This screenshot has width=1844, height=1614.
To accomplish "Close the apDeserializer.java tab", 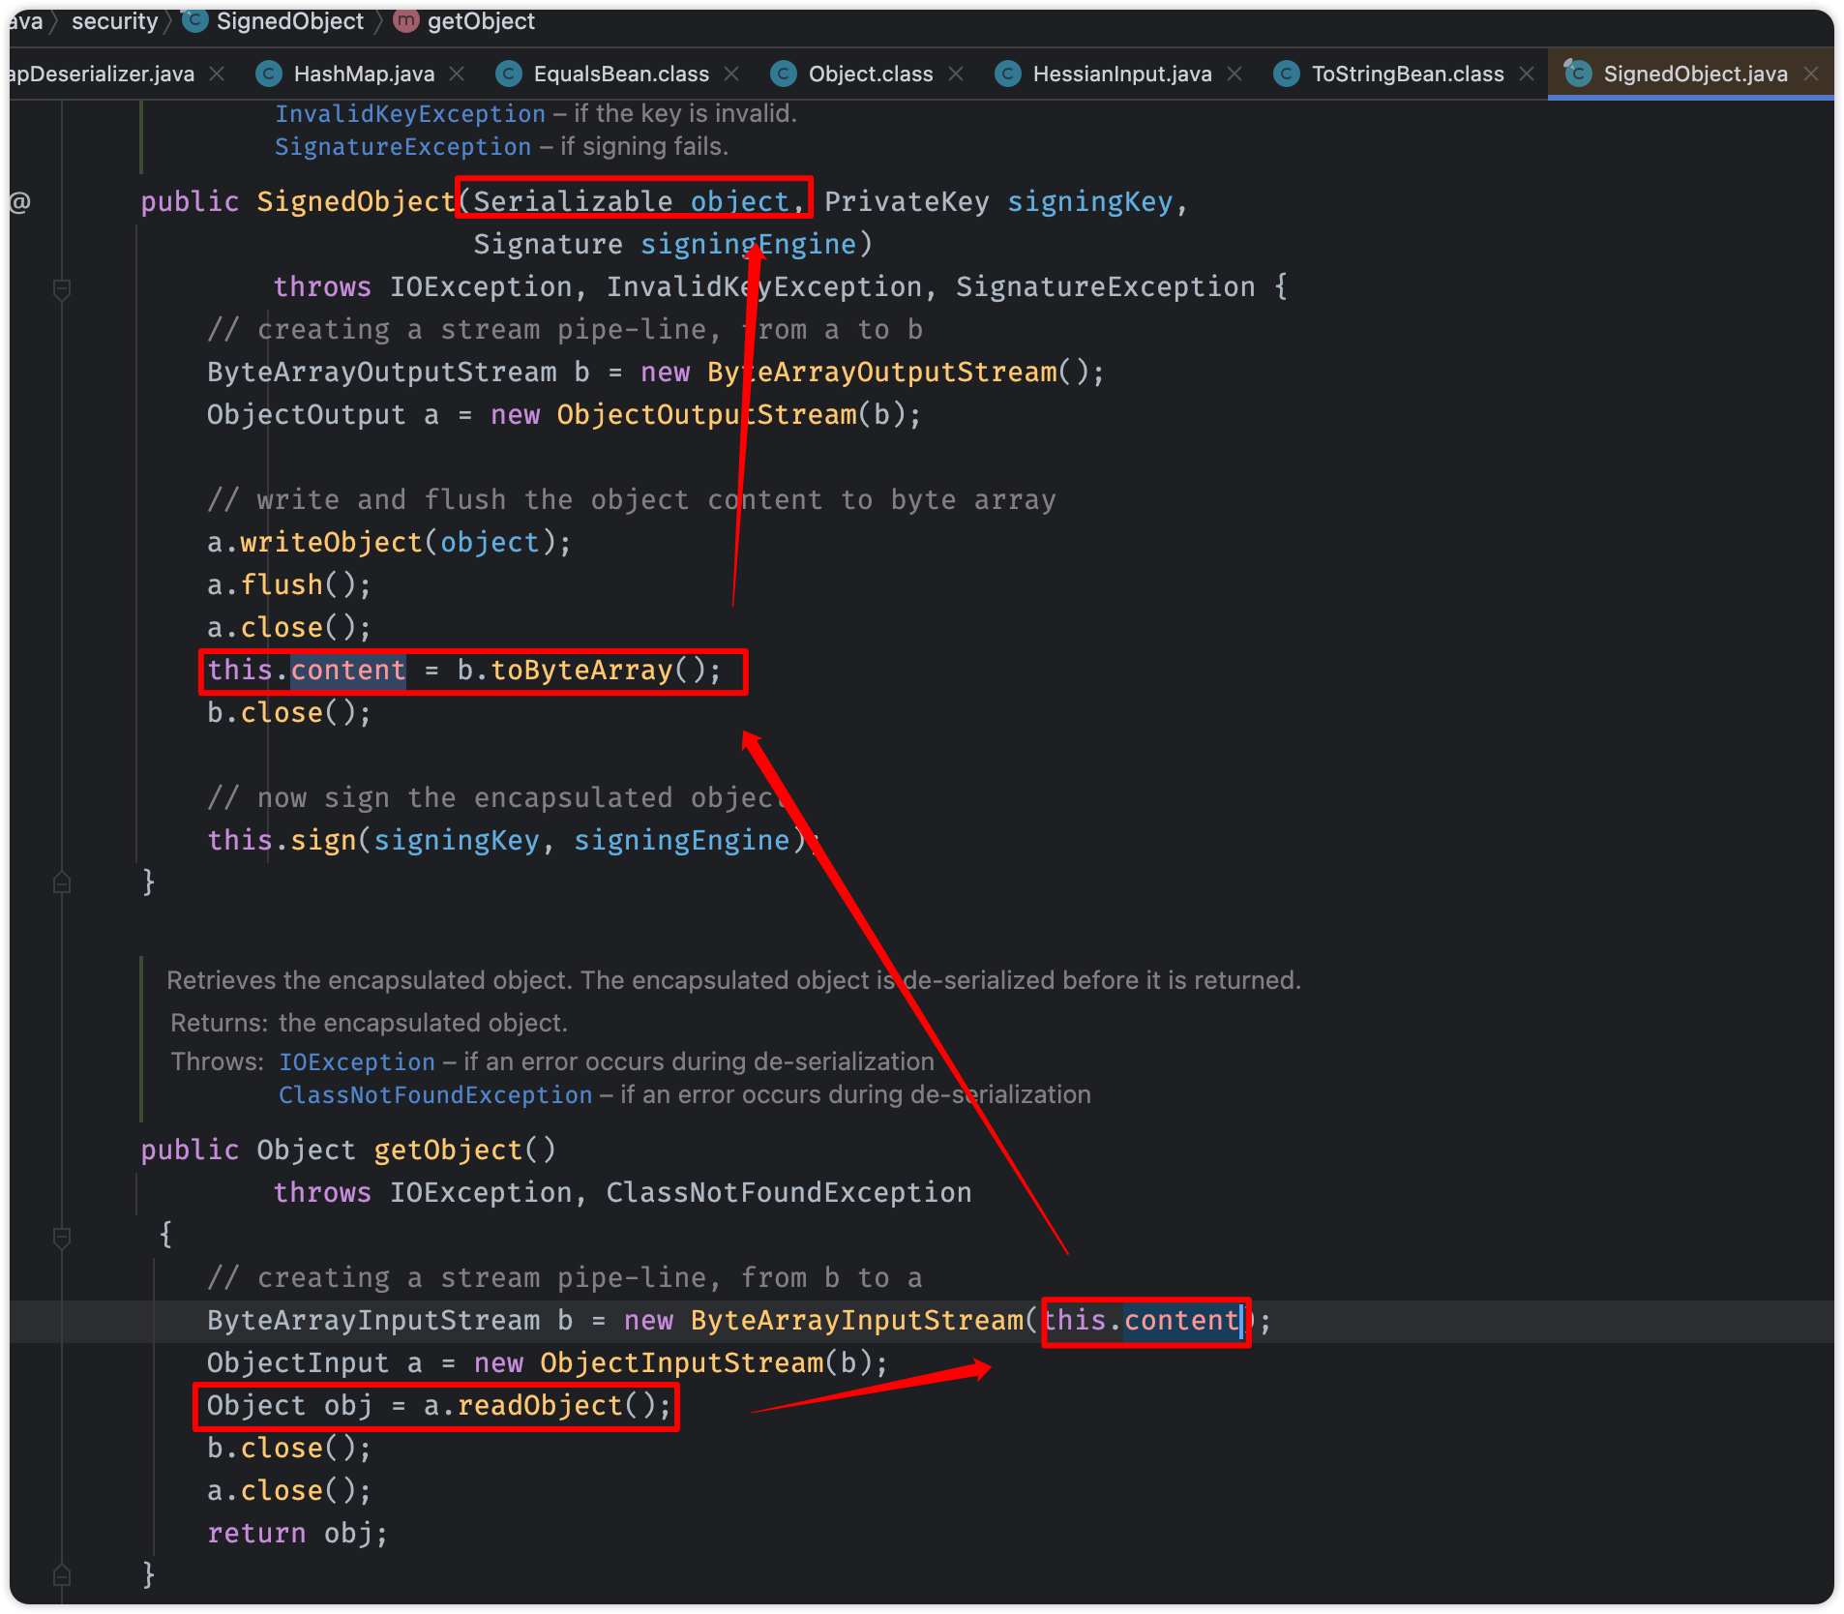I will [x=217, y=74].
